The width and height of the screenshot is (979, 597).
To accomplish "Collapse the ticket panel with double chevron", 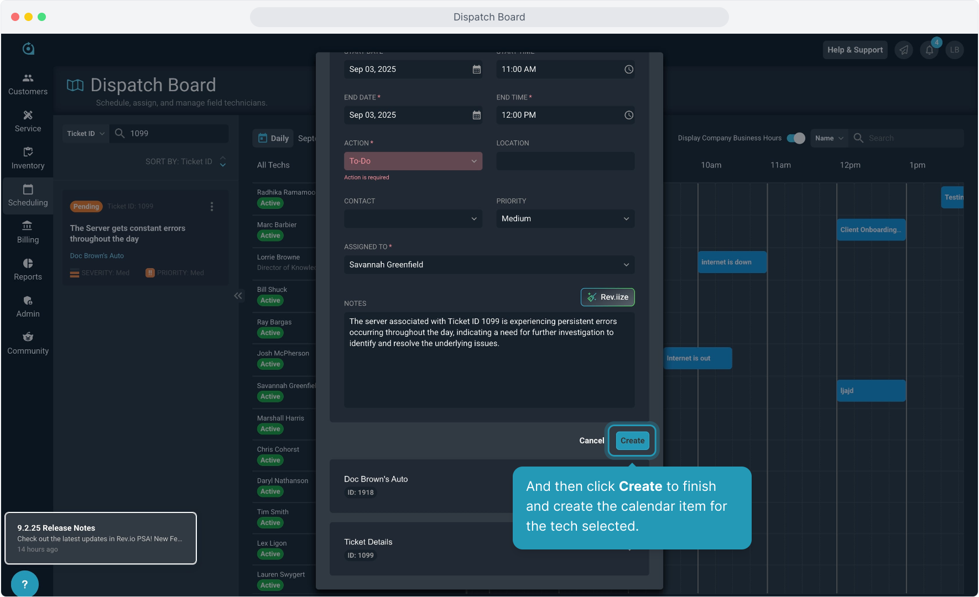I will pos(238,296).
